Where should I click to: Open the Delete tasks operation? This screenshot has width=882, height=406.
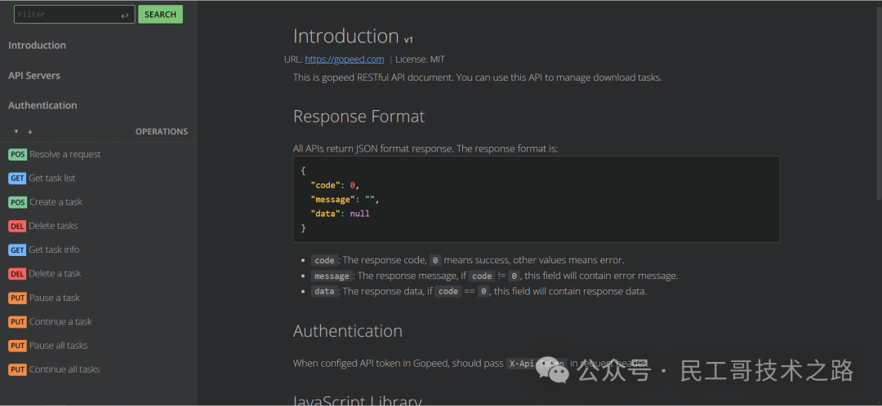pos(53,226)
